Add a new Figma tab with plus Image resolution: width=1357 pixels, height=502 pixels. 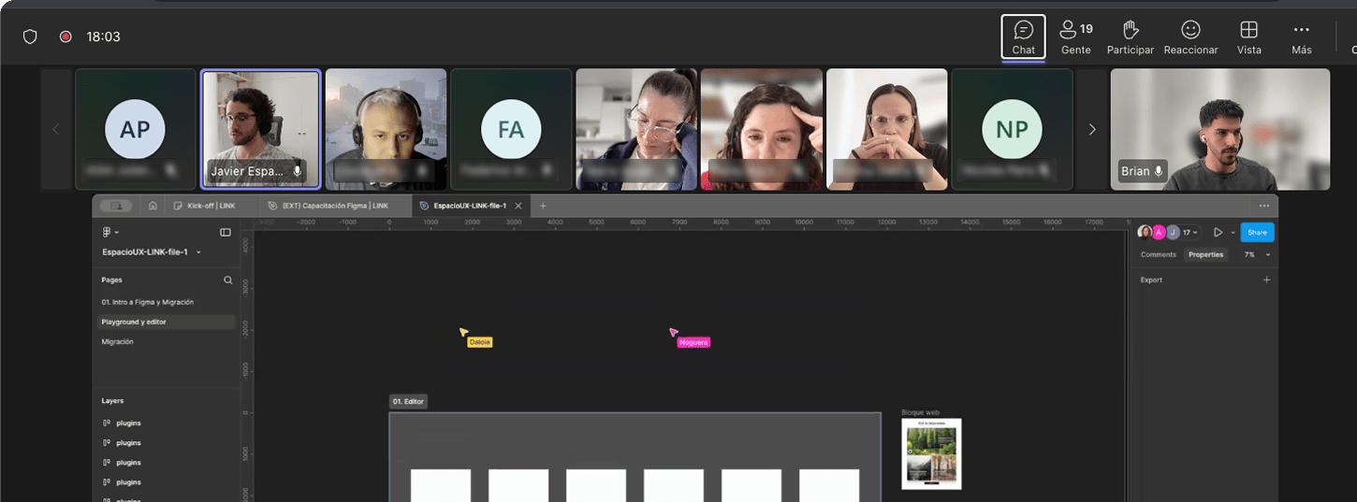pyautogui.click(x=543, y=206)
